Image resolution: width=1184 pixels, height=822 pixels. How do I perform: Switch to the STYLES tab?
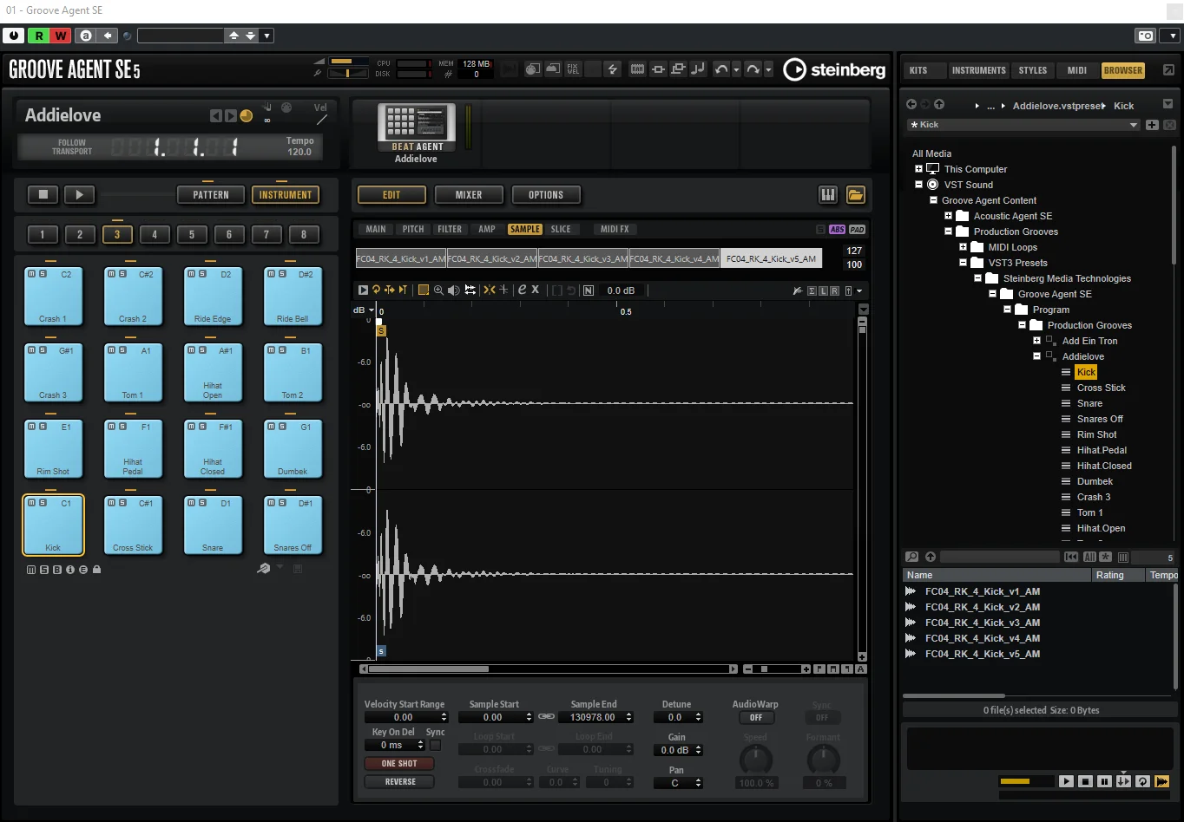[1033, 70]
